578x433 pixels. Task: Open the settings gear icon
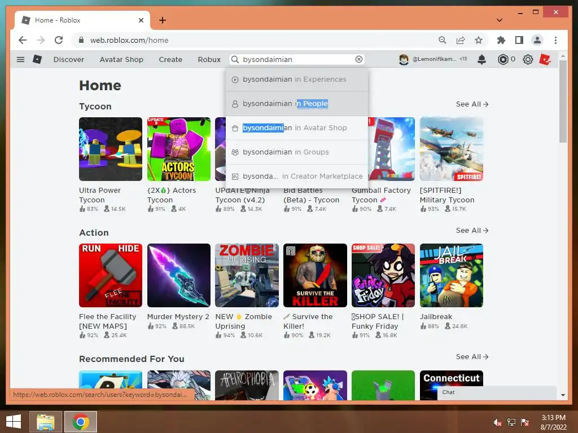528,59
